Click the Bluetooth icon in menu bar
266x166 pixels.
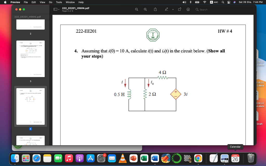190,2
